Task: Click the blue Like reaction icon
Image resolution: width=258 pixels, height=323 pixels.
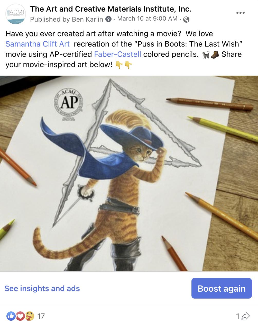Action: tap(11, 316)
